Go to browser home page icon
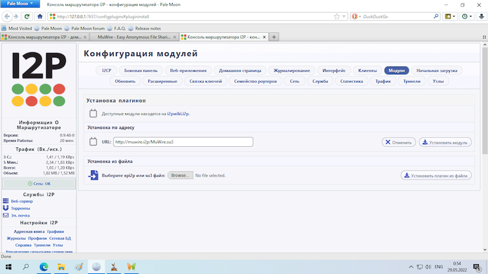Viewport: 488px width, 274px height. (40, 16)
